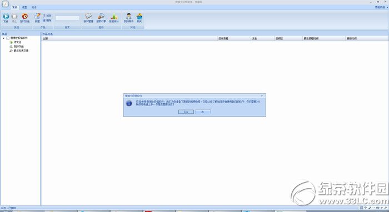Sort by the 更新时间 column header

(x=367, y=39)
